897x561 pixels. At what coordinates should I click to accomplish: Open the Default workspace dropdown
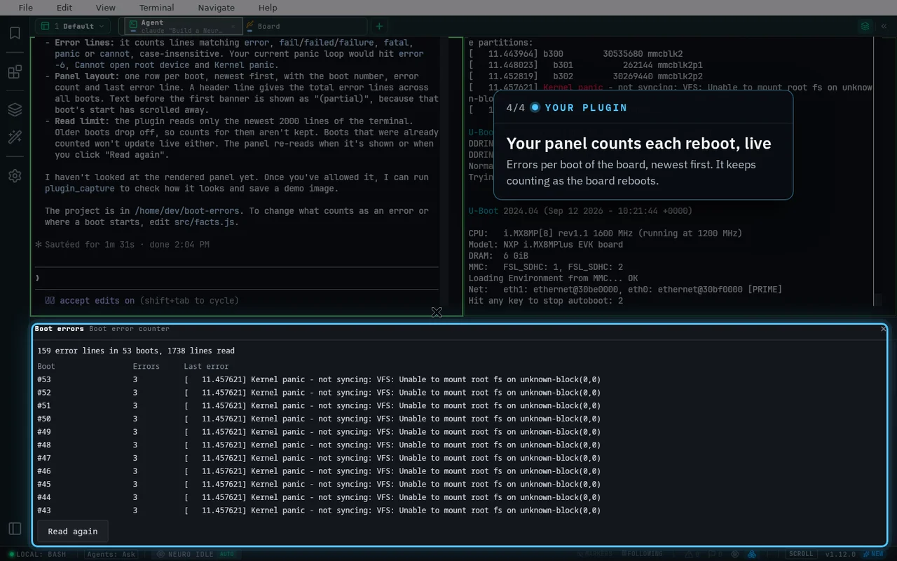pyautogui.click(x=73, y=27)
